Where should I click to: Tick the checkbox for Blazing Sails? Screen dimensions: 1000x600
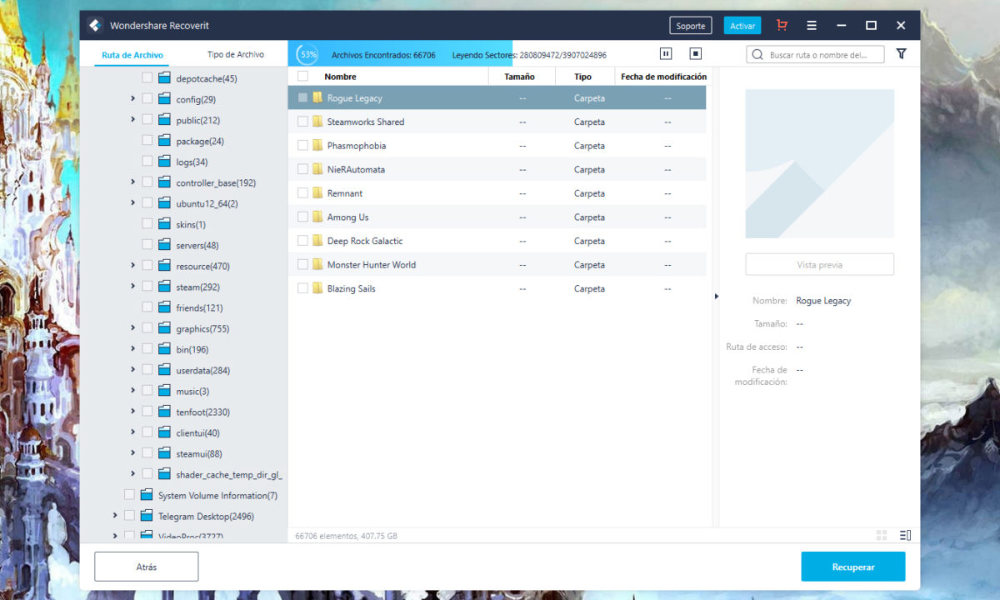(x=302, y=289)
